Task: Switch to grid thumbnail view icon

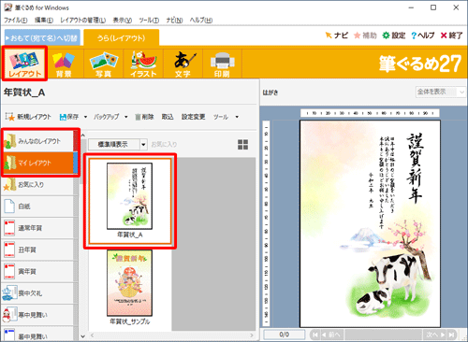Action: pyautogui.click(x=243, y=145)
